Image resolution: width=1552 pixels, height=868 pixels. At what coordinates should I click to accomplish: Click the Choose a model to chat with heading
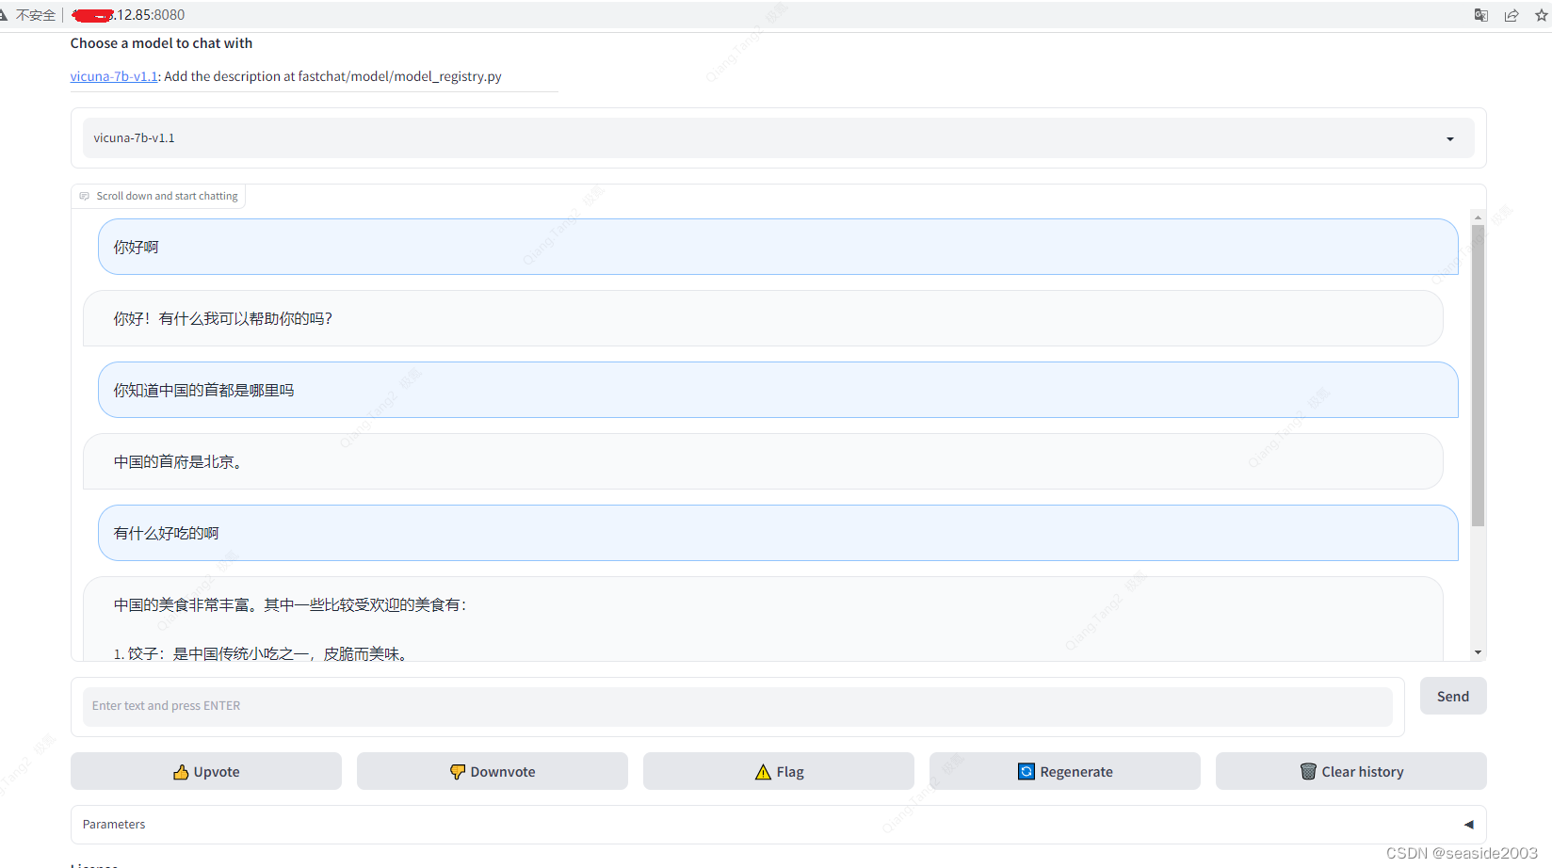tap(161, 43)
